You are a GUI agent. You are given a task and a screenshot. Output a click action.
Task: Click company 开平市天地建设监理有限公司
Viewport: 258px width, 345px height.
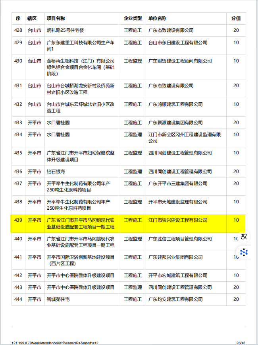(x=178, y=202)
